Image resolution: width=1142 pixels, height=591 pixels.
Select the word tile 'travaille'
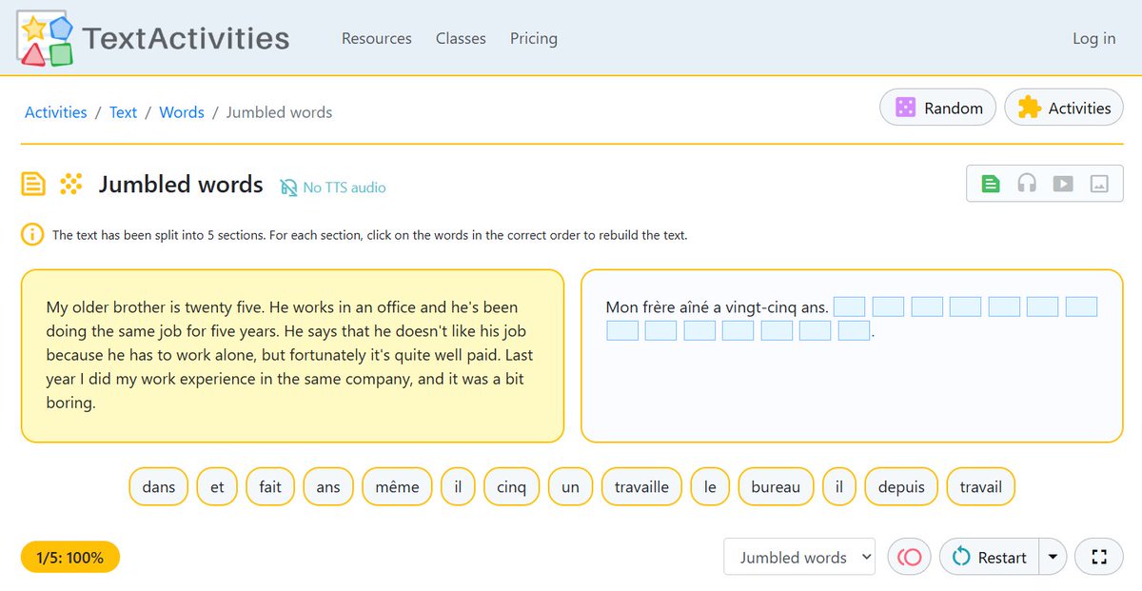click(641, 486)
